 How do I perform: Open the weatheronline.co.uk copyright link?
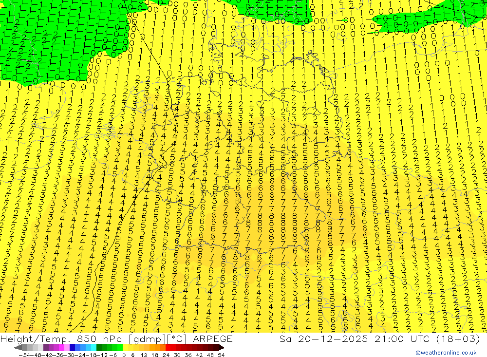click(446, 353)
